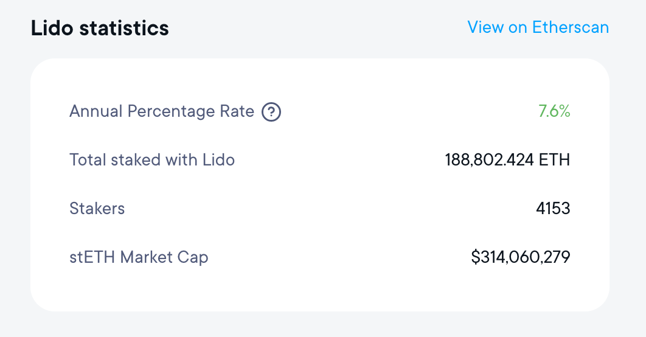This screenshot has width=646, height=337.
Task: Click the word Market in stETH row
Action: [146, 257]
